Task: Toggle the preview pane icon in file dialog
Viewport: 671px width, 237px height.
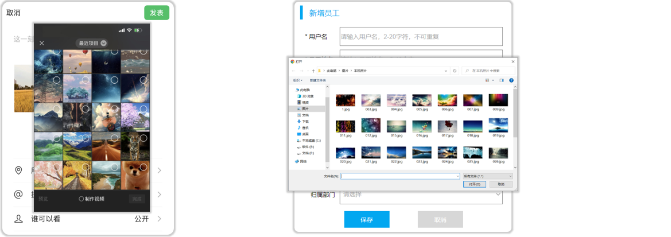Action: [x=501, y=80]
